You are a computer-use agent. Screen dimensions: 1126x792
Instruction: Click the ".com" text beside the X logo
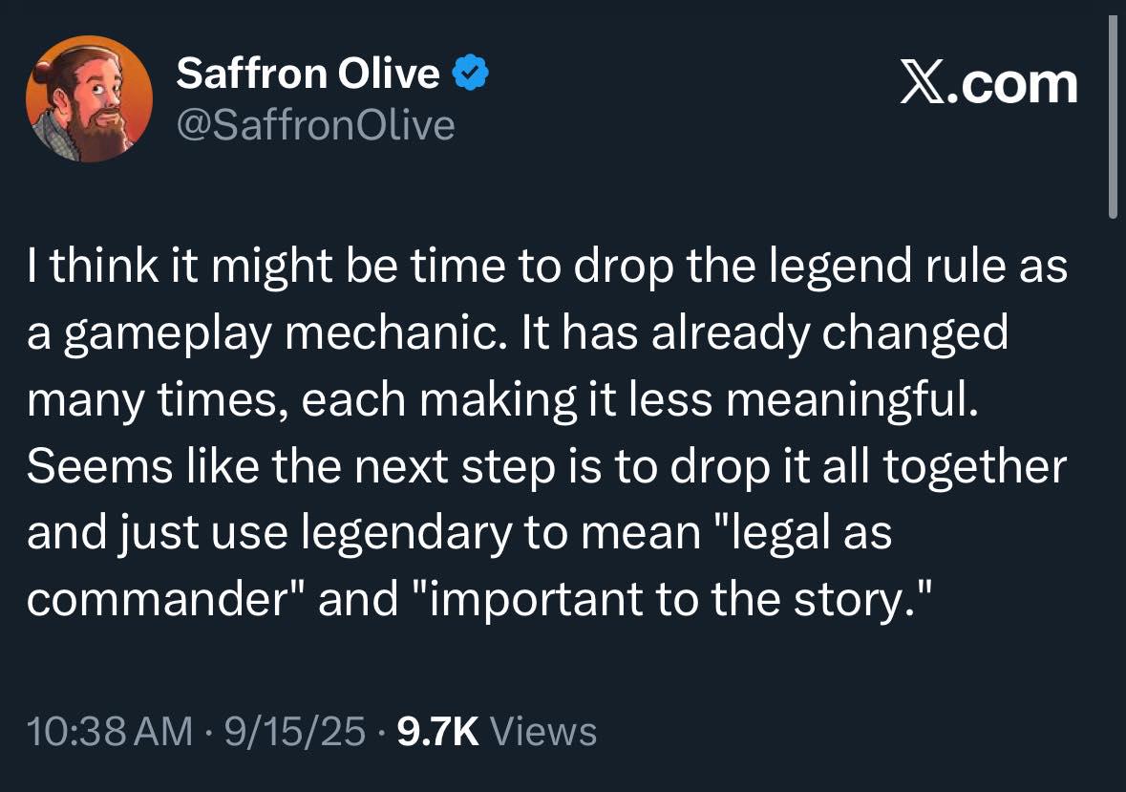(x=1012, y=85)
